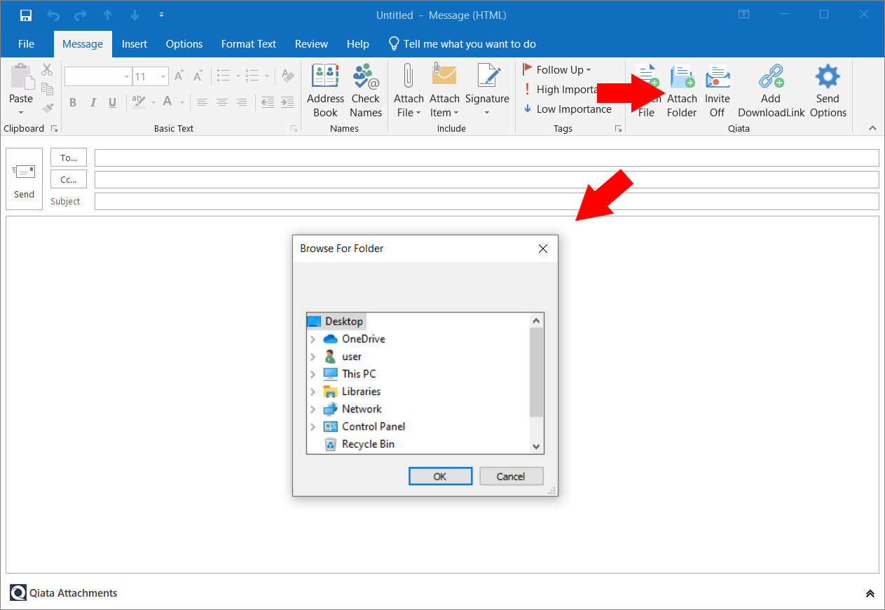Select the Qiata Attach Folder icon

pos(681,90)
